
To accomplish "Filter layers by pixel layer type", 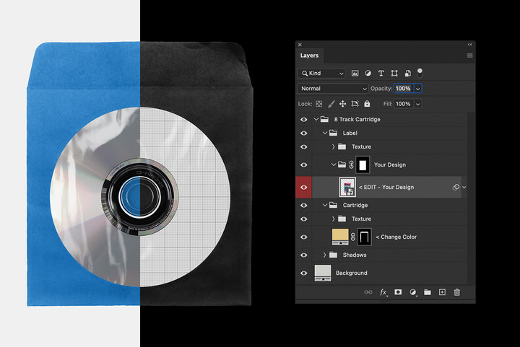I will [x=355, y=74].
